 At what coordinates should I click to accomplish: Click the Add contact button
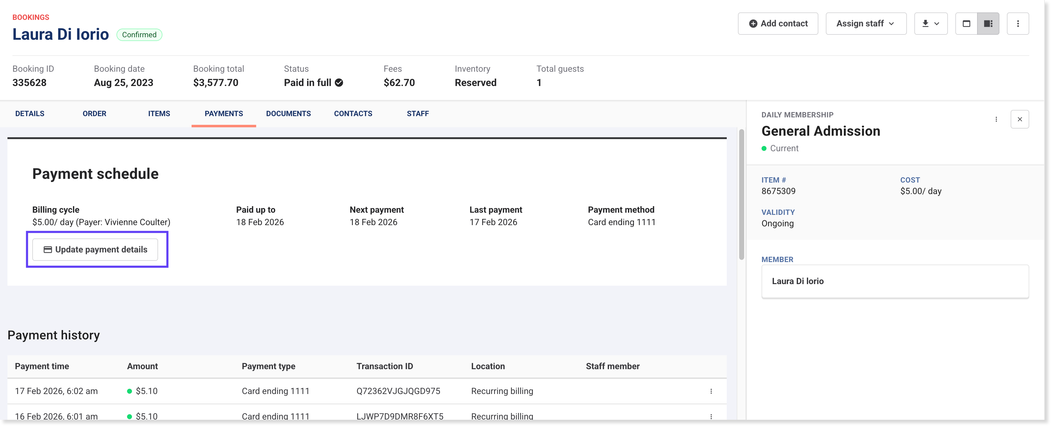[778, 24]
